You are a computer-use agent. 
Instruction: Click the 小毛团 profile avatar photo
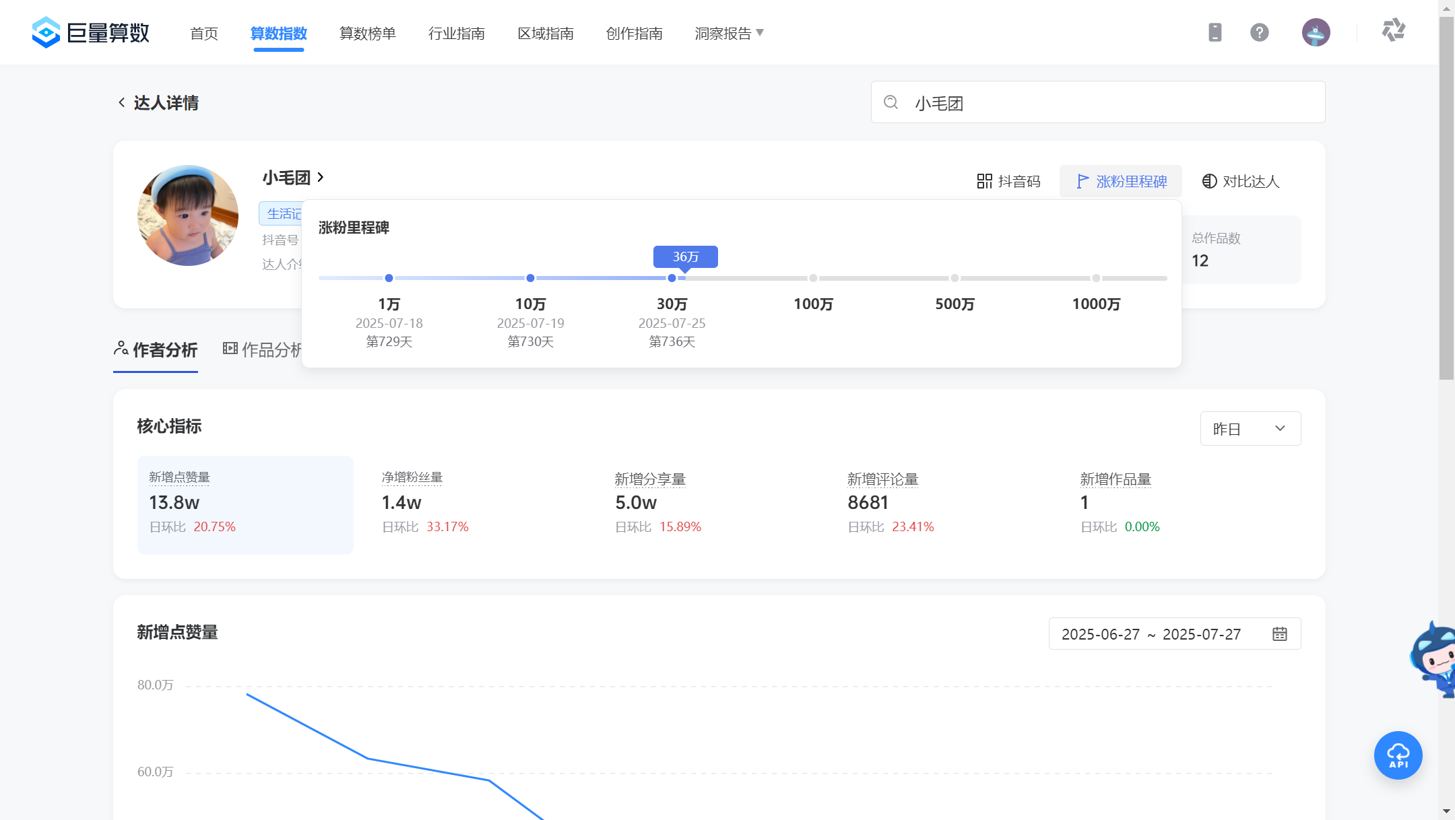(x=188, y=215)
